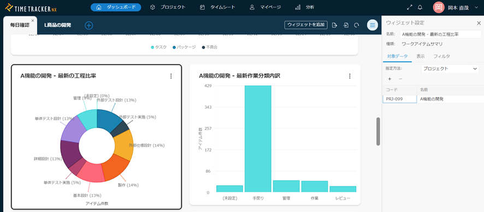Click the A機能の開発 - 最新の工程比率 title

(x=58, y=76)
